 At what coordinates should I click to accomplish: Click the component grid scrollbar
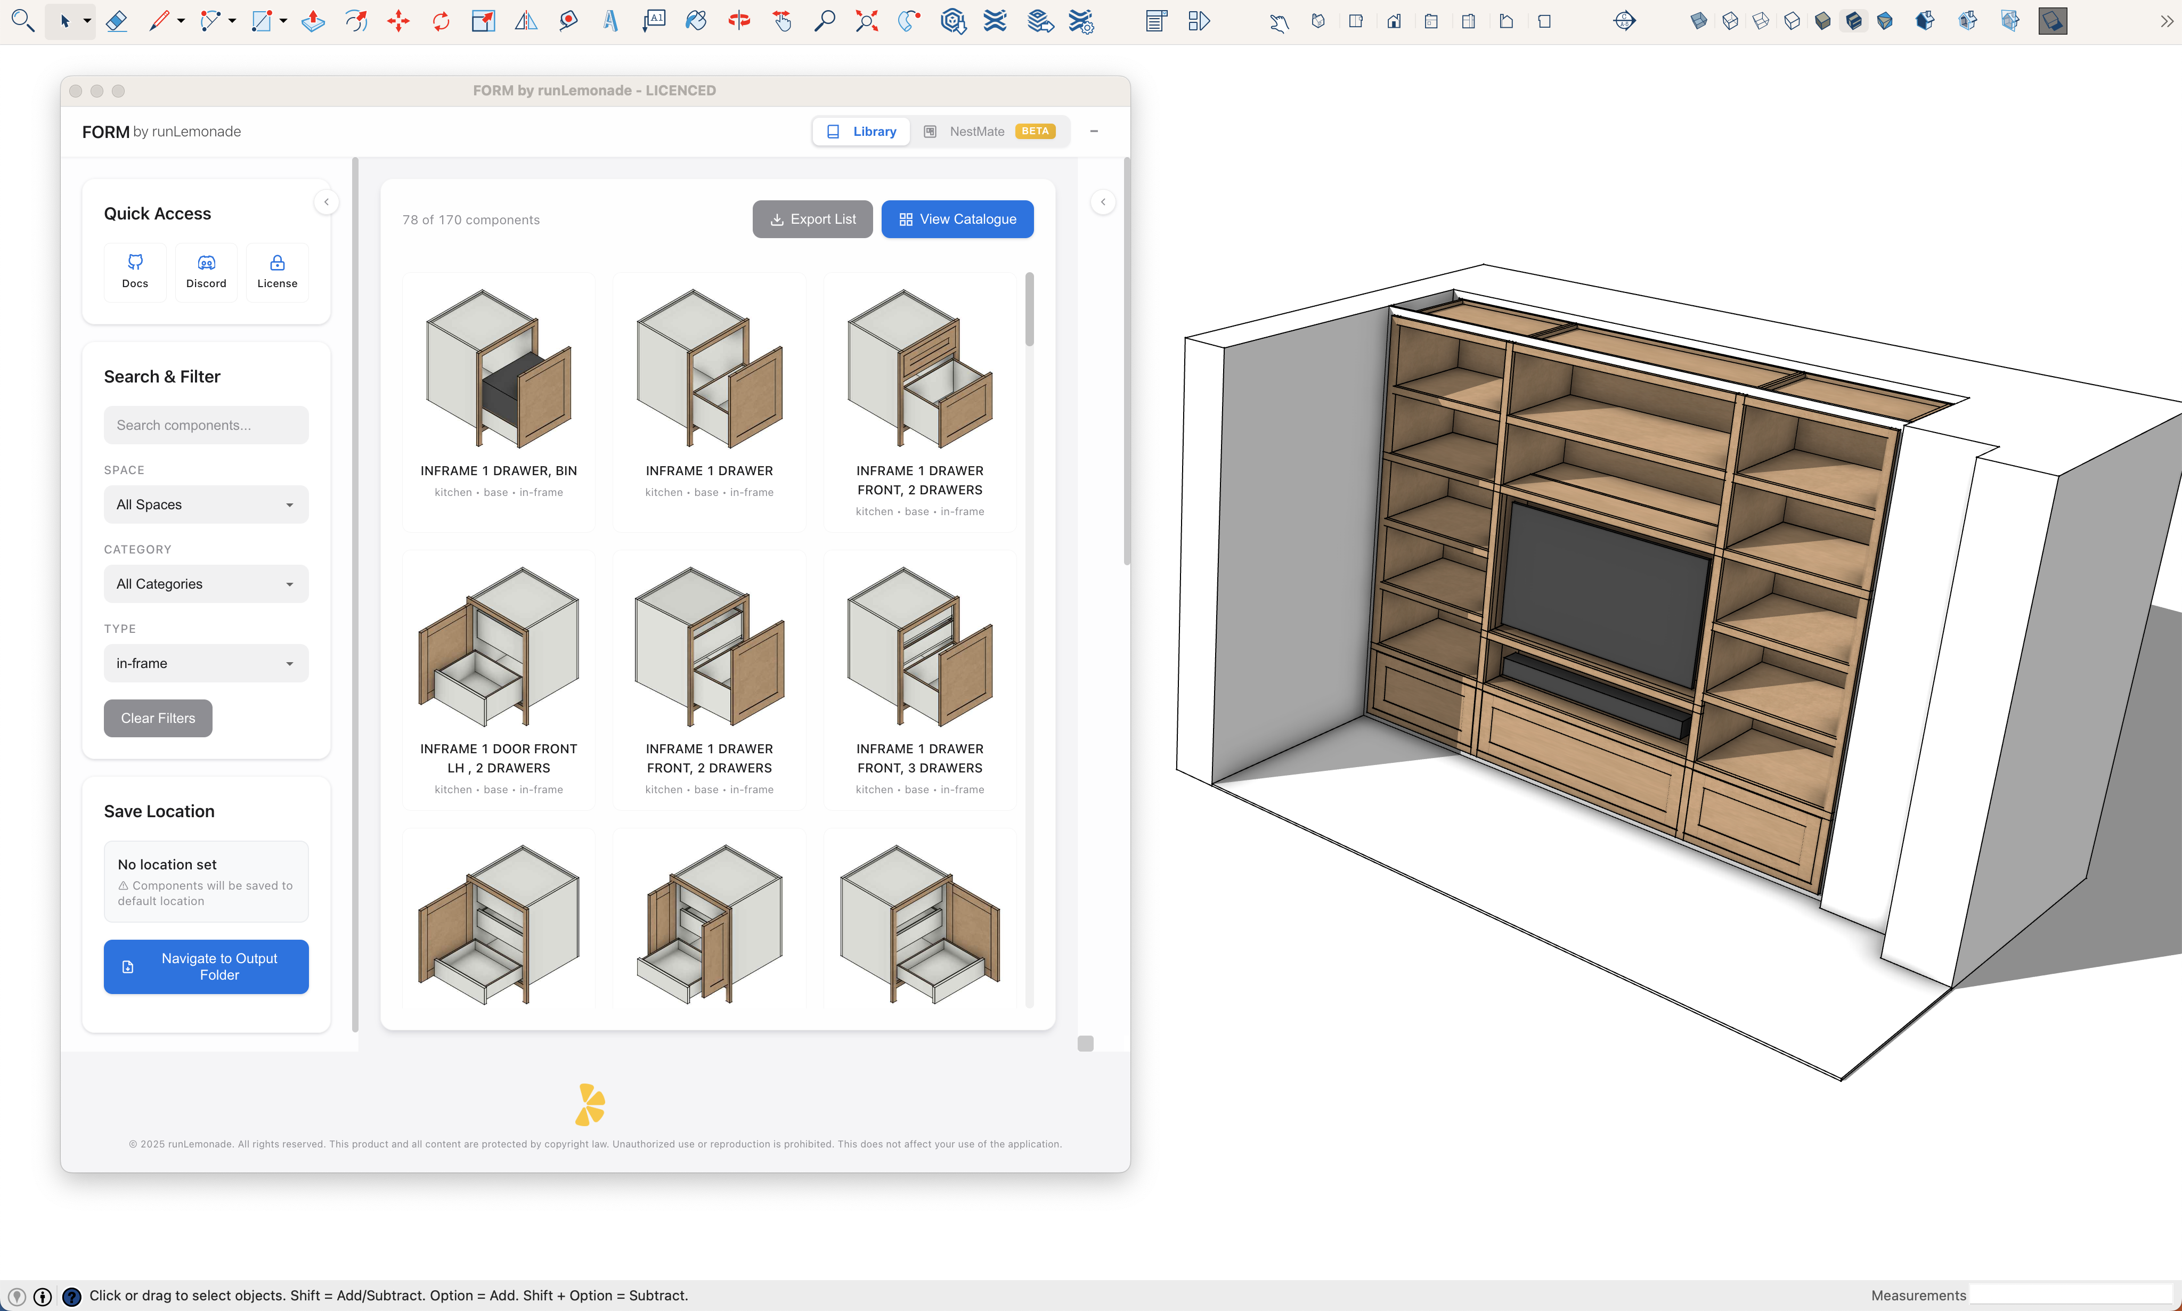pyautogui.click(x=1029, y=310)
